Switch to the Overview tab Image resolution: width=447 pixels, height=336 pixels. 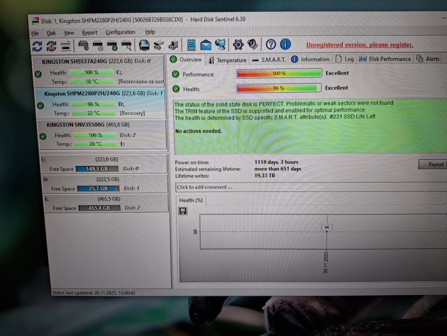click(x=186, y=60)
